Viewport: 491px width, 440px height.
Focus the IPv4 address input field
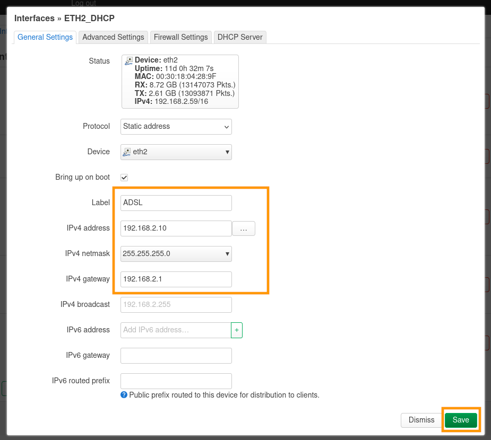(x=176, y=228)
